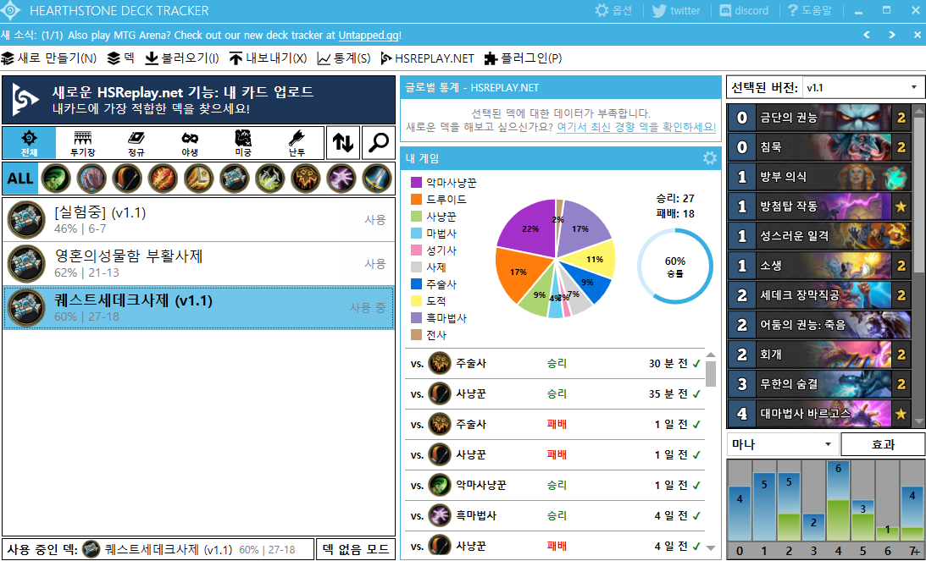
Task: Open deck sorting with the up-down arrows icon
Action: point(342,142)
